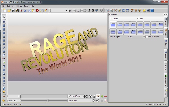This screenshot has height=107, width=169.
Task: Click the red minus remove keyframe icon
Action: tap(106, 96)
